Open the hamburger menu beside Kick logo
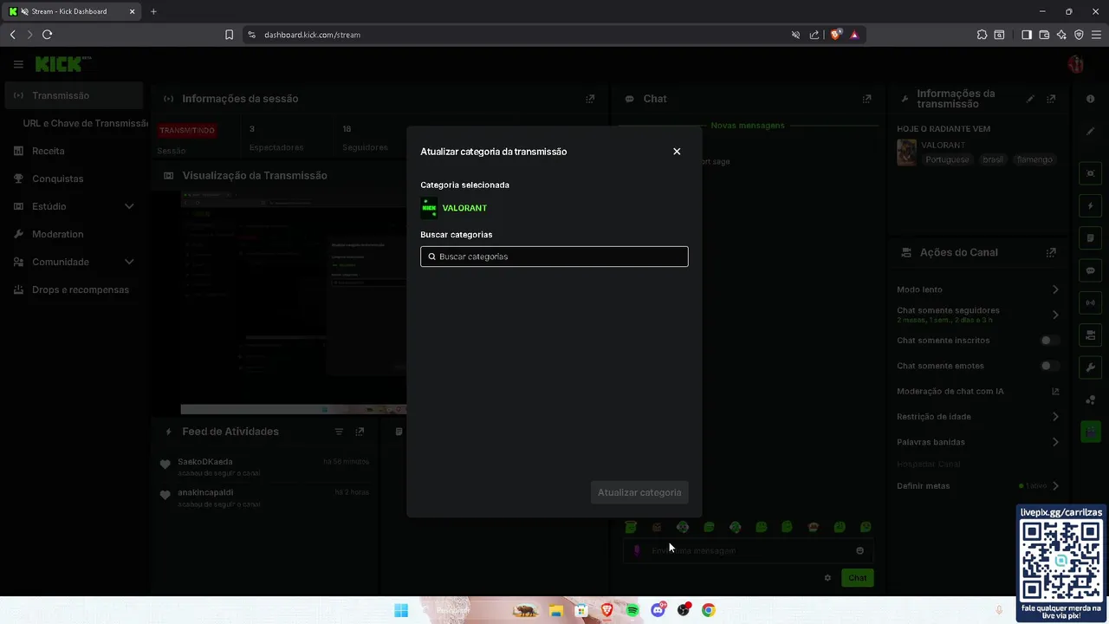1109x624 pixels. click(x=18, y=64)
